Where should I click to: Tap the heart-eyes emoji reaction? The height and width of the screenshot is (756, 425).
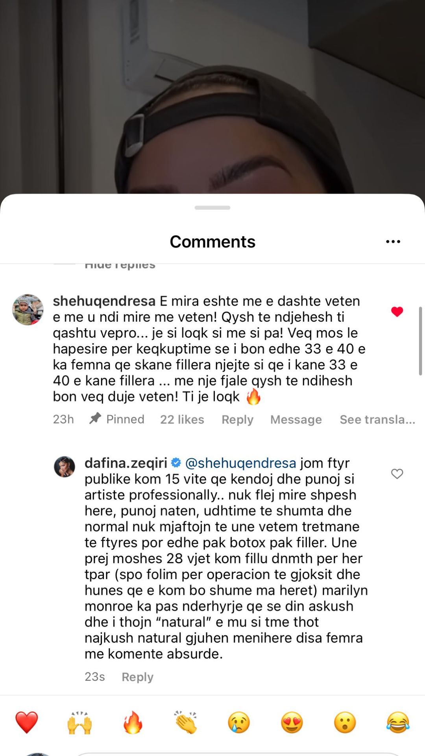[x=292, y=723]
